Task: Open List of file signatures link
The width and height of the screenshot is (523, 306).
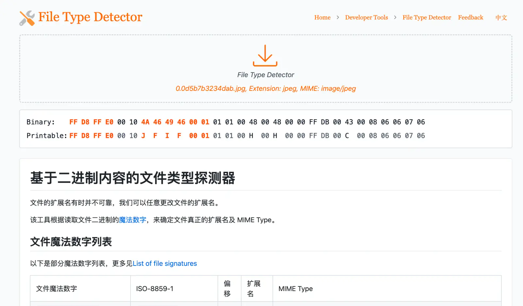Action: [x=165, y=264]
